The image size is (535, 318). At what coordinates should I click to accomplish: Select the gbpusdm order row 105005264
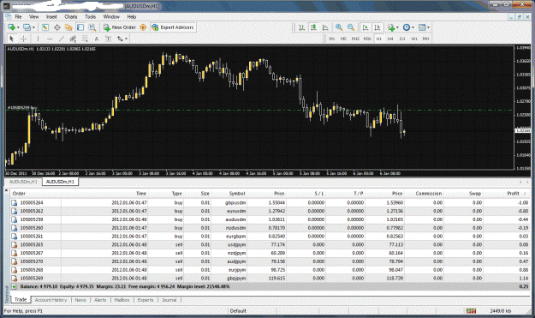tap(269, 202)
